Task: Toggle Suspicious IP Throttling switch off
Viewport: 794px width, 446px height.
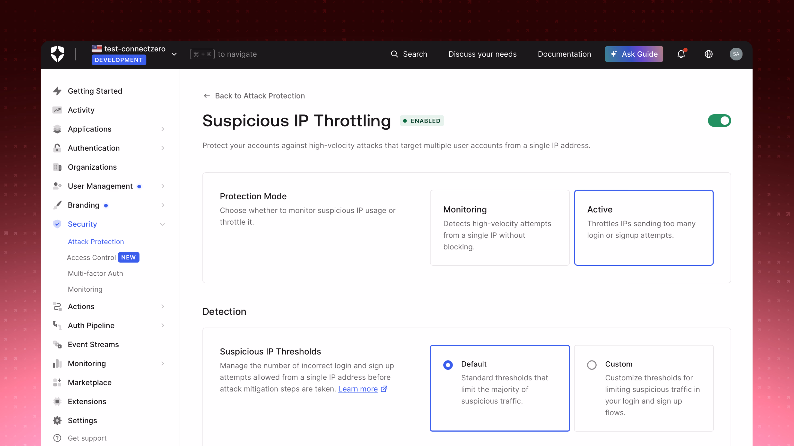Action: coord(719,121)
